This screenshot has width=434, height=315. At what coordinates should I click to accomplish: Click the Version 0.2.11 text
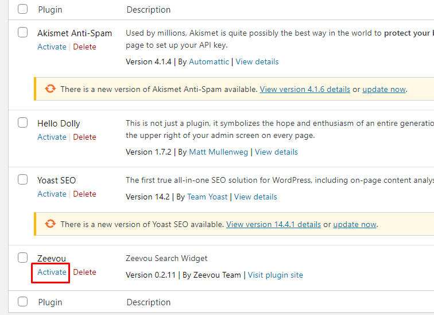[x=150, y=275]
